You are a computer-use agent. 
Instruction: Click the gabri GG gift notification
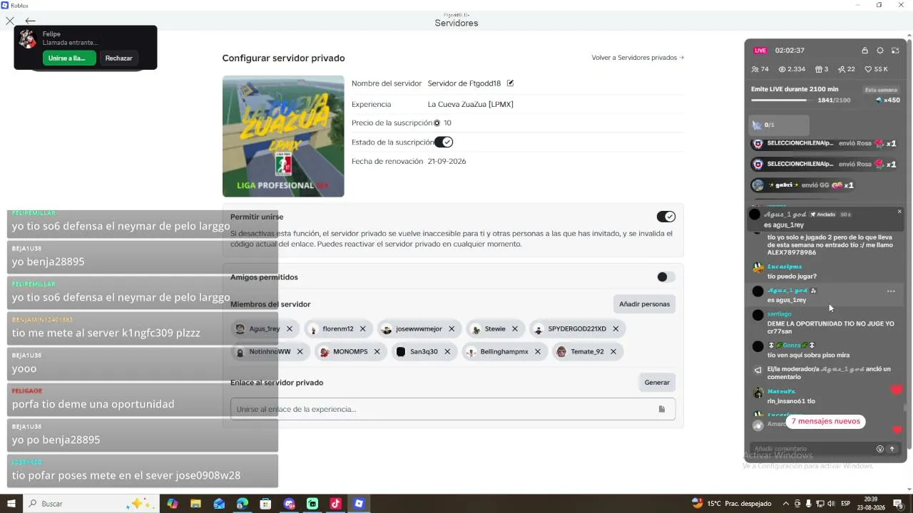tap(803, 185)
